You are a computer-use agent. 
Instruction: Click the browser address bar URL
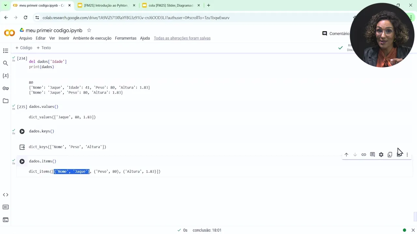click(136, 18)
